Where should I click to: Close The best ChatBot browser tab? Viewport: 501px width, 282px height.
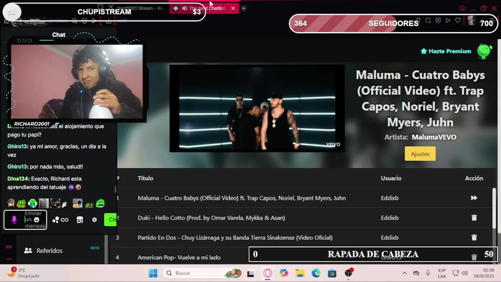tap(233, 8)
